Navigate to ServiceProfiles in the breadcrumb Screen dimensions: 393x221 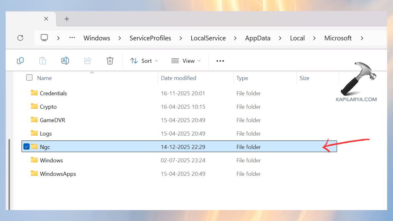150,38
